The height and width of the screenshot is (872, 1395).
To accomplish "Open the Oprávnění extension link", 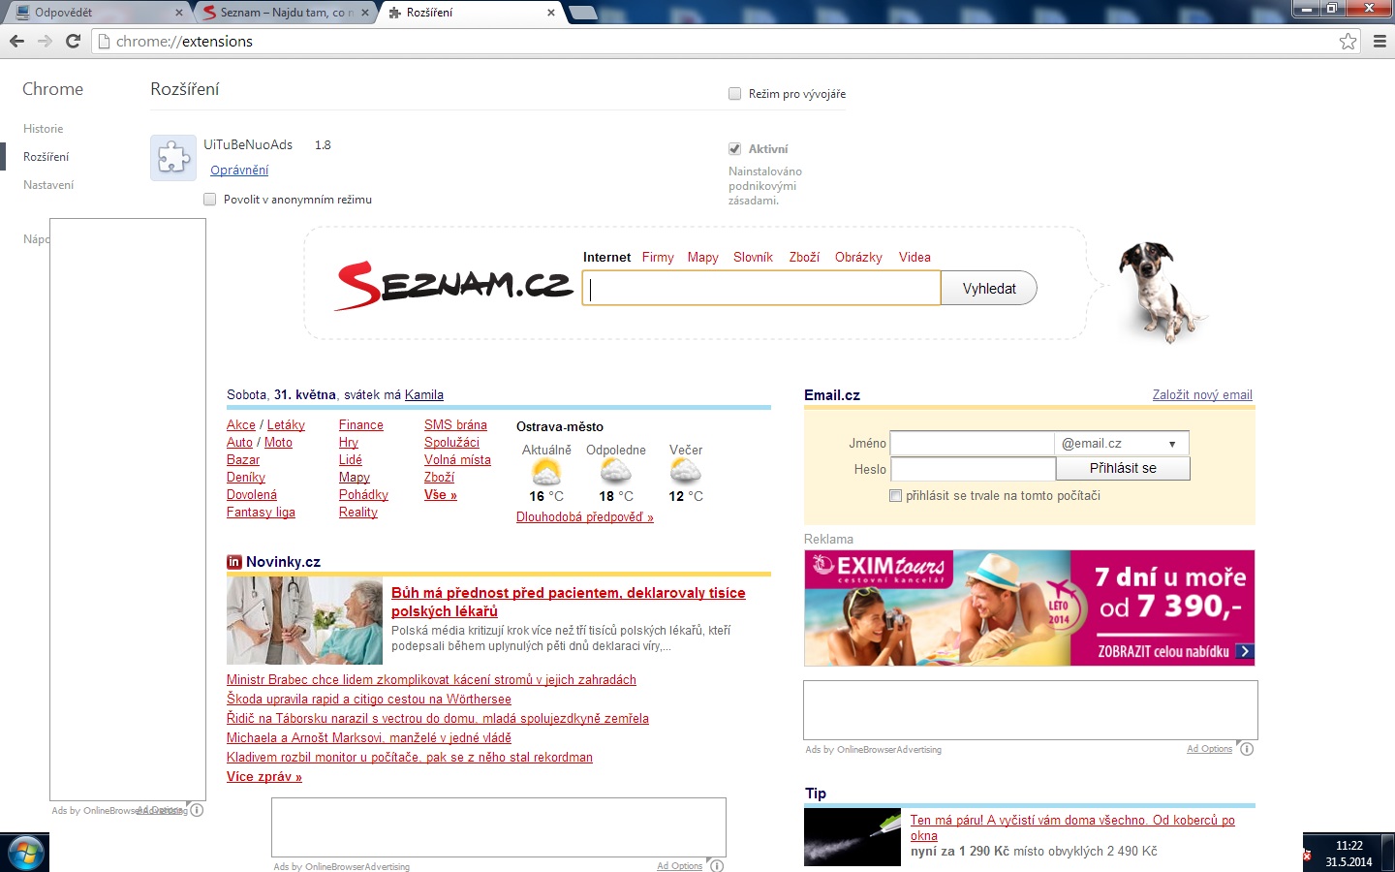I will coord(239,171).
